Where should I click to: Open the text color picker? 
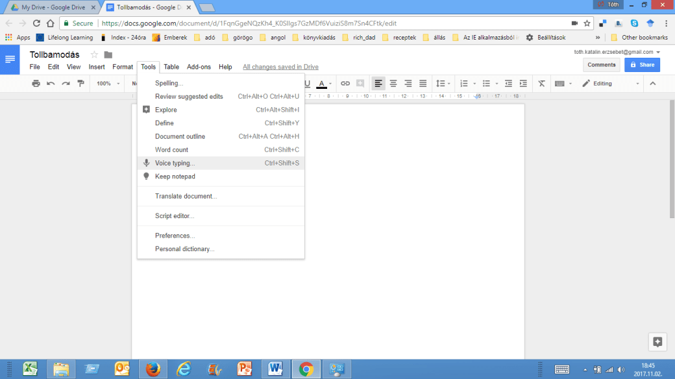[x=323, y=84]
